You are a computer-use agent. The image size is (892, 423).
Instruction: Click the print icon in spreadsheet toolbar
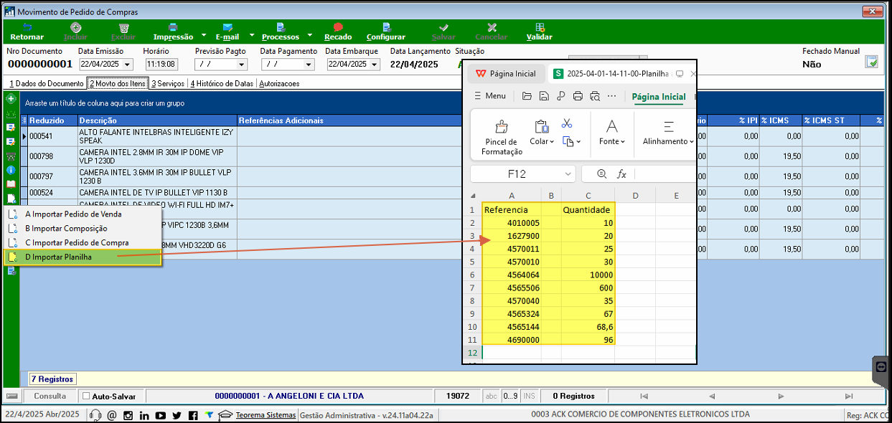(x=578, y=96)
